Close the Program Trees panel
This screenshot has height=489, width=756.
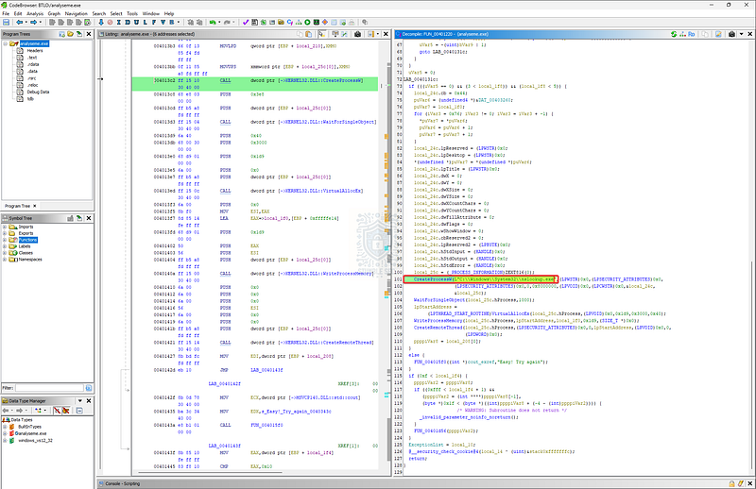89,34
